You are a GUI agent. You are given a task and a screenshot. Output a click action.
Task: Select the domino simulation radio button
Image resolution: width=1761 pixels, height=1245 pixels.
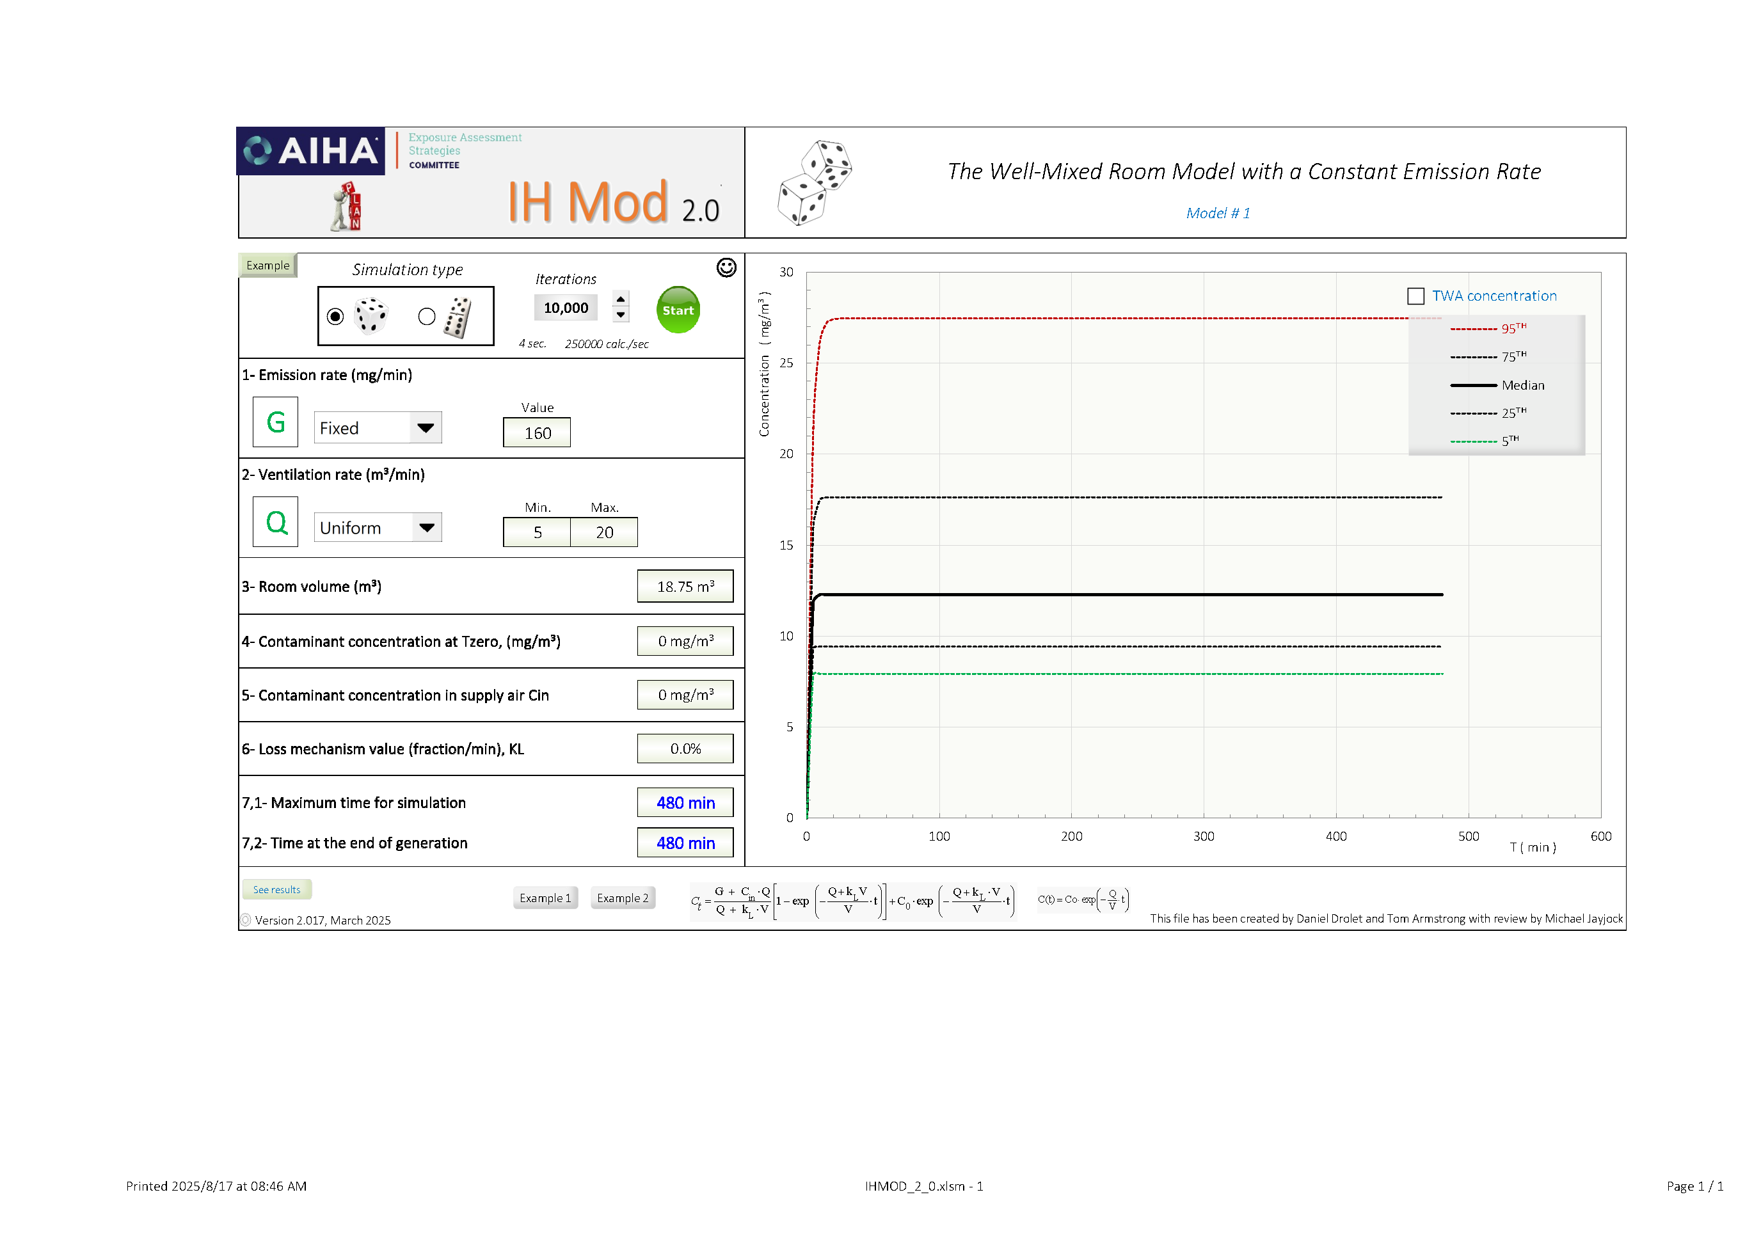click(x=426, y=317)
